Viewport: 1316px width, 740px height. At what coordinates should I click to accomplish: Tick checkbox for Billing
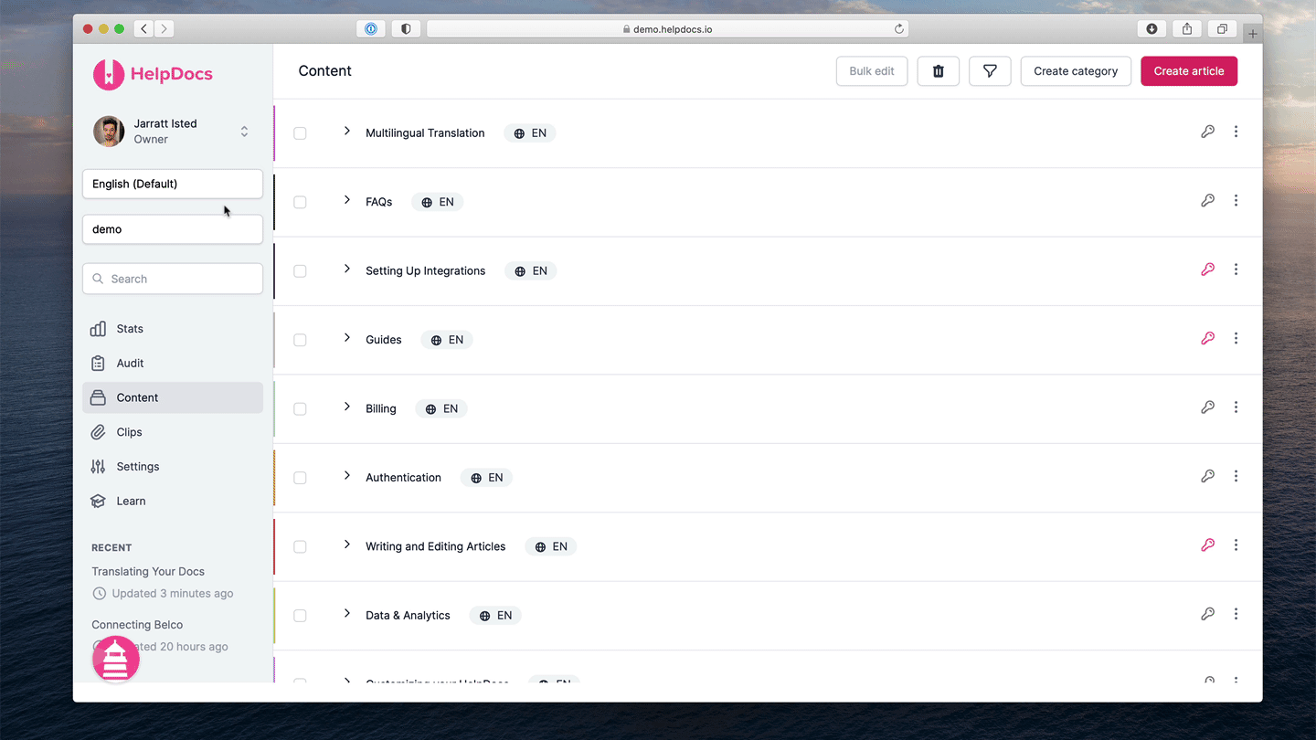click(x=300, y=409)
